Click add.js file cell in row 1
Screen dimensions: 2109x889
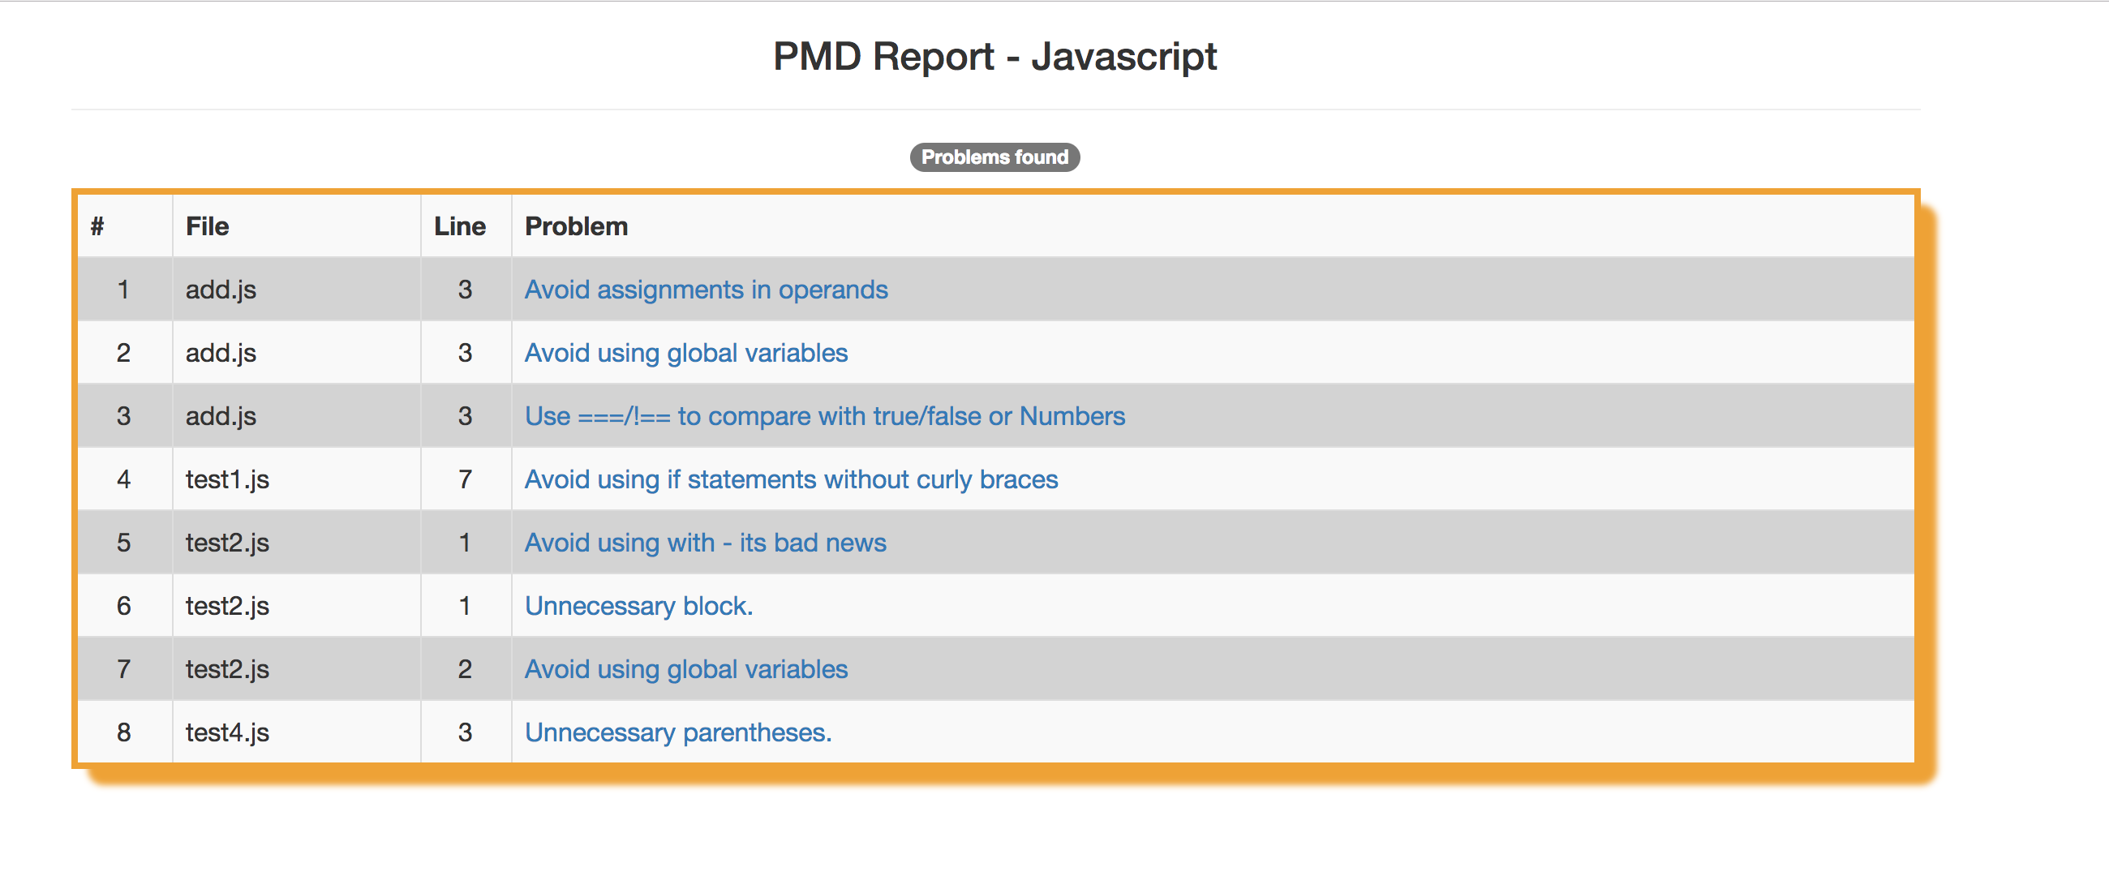click(221, 290)
